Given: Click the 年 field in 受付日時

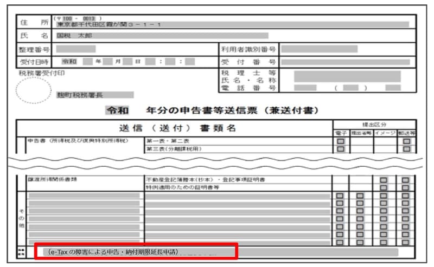Looking at the screenshot, I should pyautogui.click(x=88, y=61).
